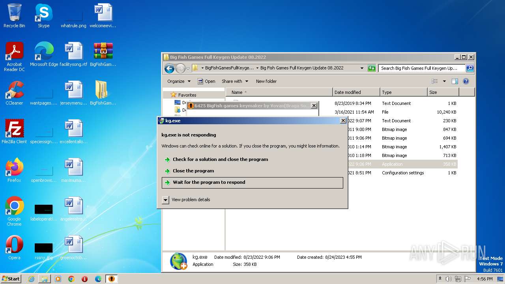Open Chrome from the taskbar
The image size is (505, 284).
pos(71,279)
